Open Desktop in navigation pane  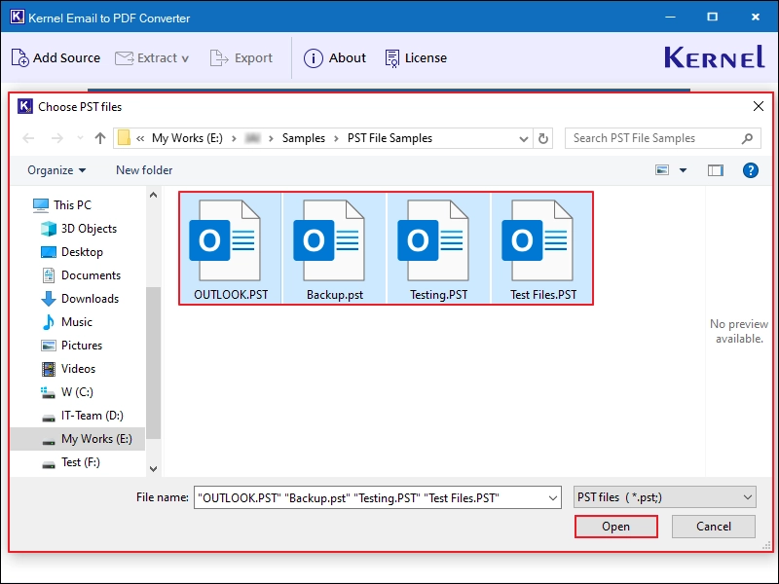click(71, 252)
